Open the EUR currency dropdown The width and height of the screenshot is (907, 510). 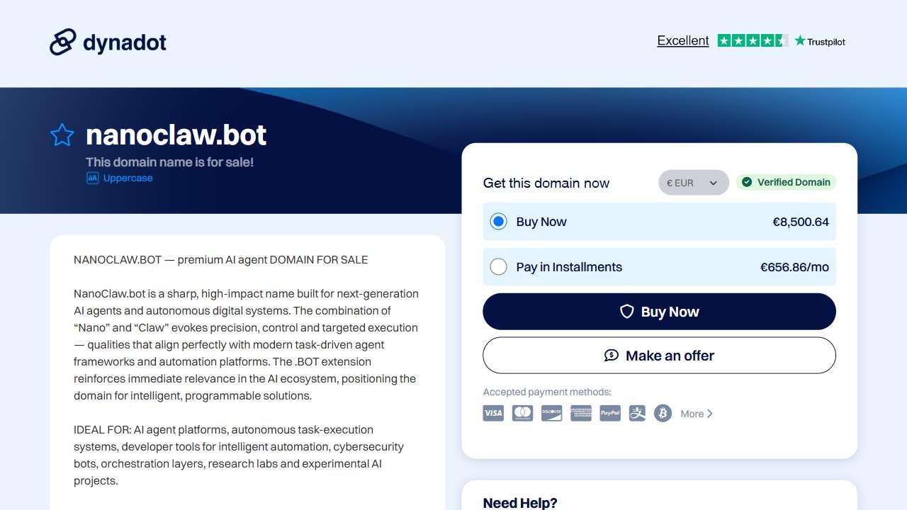pos(693,183)
